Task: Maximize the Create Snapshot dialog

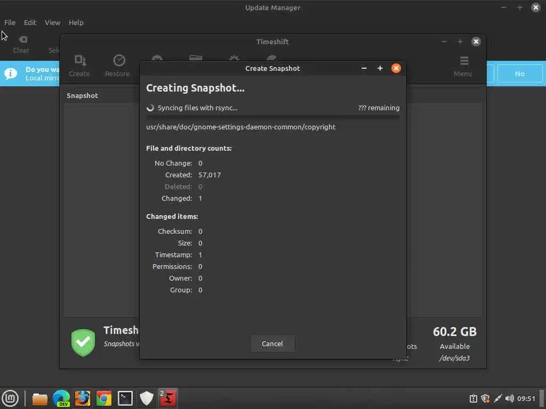Action: 380,68
